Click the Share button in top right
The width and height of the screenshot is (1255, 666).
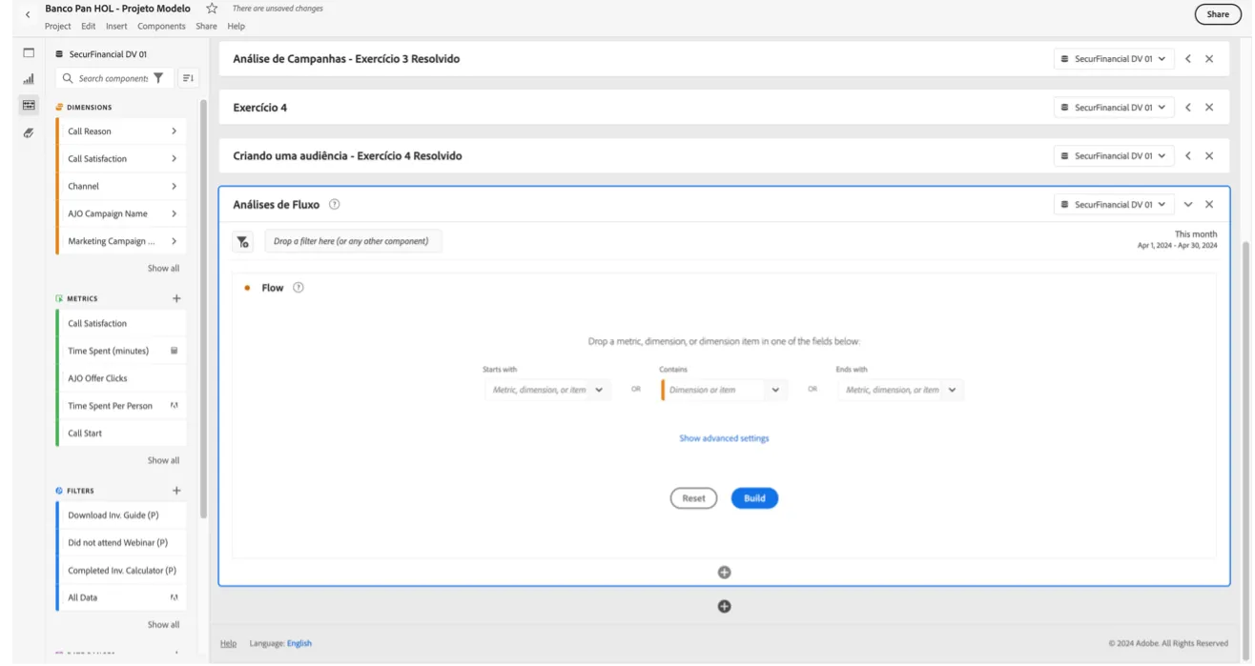[x=1218, y=14]
